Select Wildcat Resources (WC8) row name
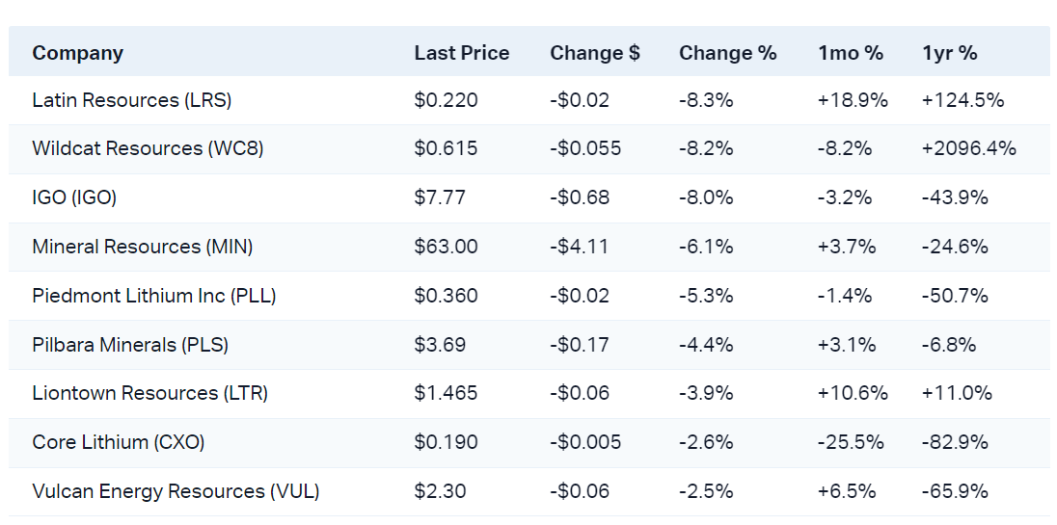Screen dimensions: 1057x525 point(148,148)
